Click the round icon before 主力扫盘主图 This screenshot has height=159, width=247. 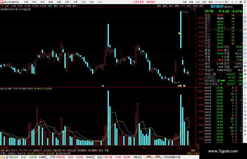pyautogui.click(x=16, y=9)
